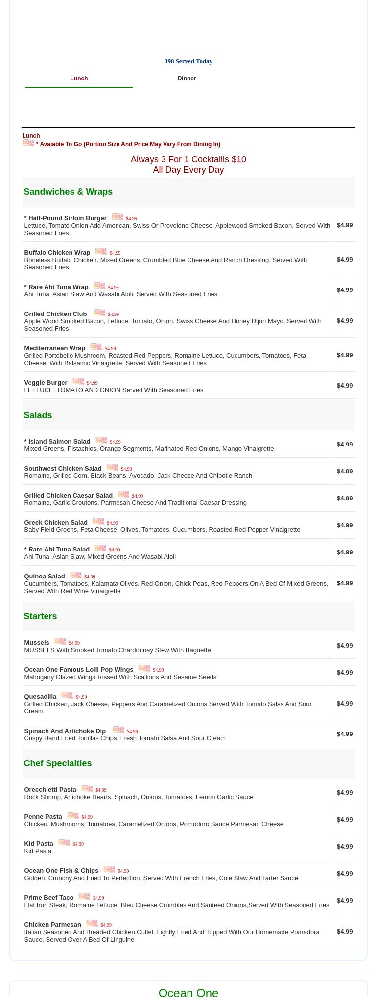Click the to-go icon for Mediterranean Wrap
The width and height of the screenshot is (377, 997).
(96, 347)
